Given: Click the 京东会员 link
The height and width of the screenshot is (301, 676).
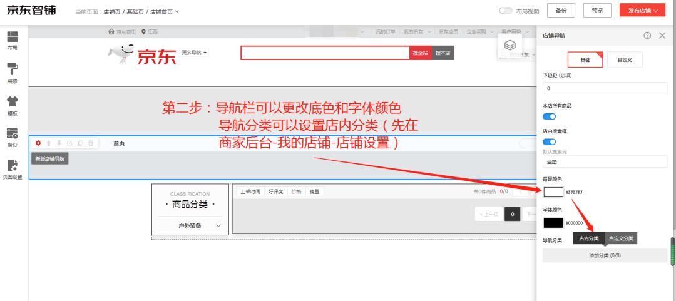Looking at the screenshot, I should [x=448, y=31].
